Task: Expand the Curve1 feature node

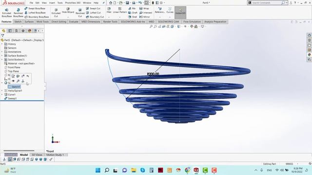Action: [x=2, y=94]
